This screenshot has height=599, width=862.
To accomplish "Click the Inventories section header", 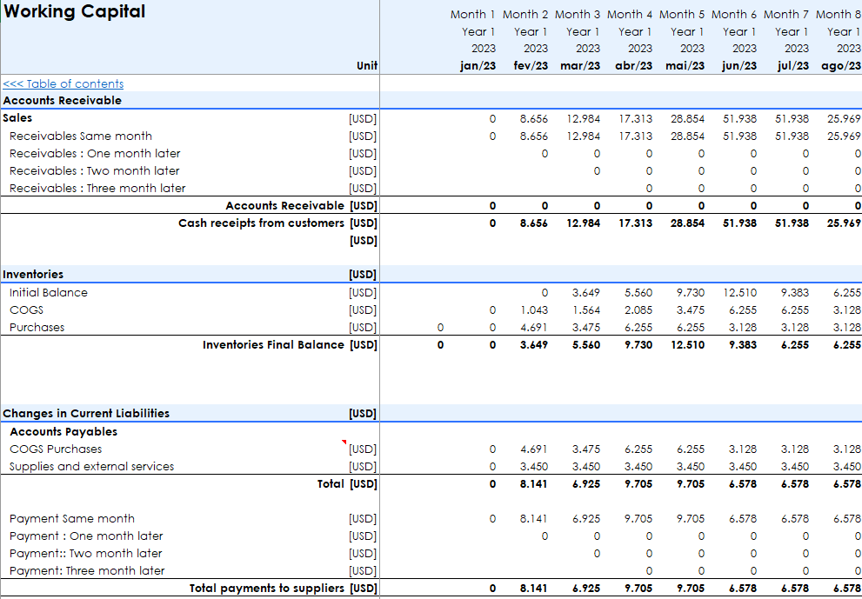I will click(33, 275).
